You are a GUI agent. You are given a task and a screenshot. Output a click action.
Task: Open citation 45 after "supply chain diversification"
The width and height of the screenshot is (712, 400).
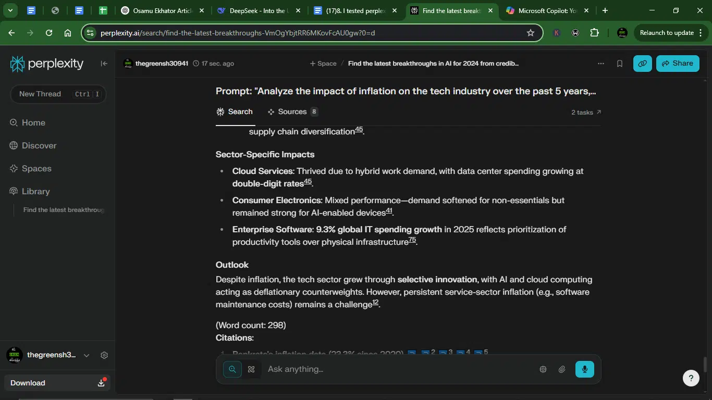click(x=359, y=130)
